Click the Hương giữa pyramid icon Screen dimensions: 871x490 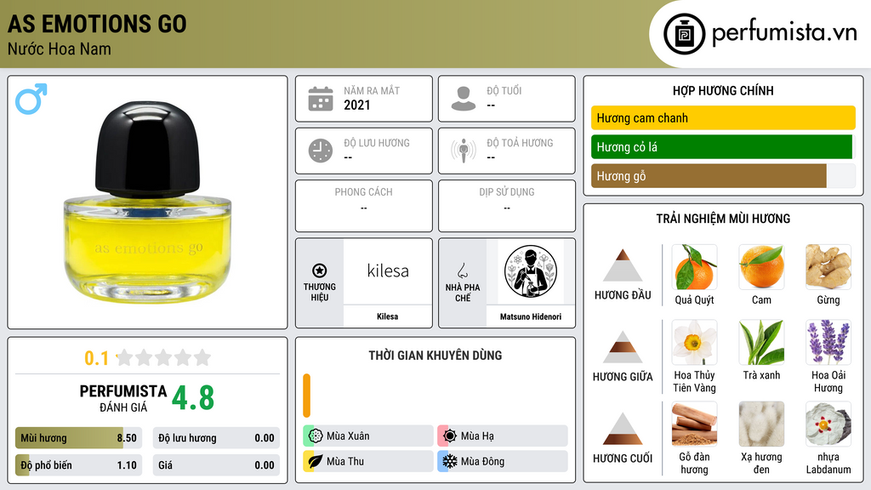(623, 347)
